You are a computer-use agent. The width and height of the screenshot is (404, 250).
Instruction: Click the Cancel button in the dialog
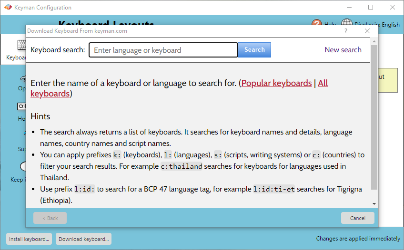pyautogui.click(x=358, y=218)
